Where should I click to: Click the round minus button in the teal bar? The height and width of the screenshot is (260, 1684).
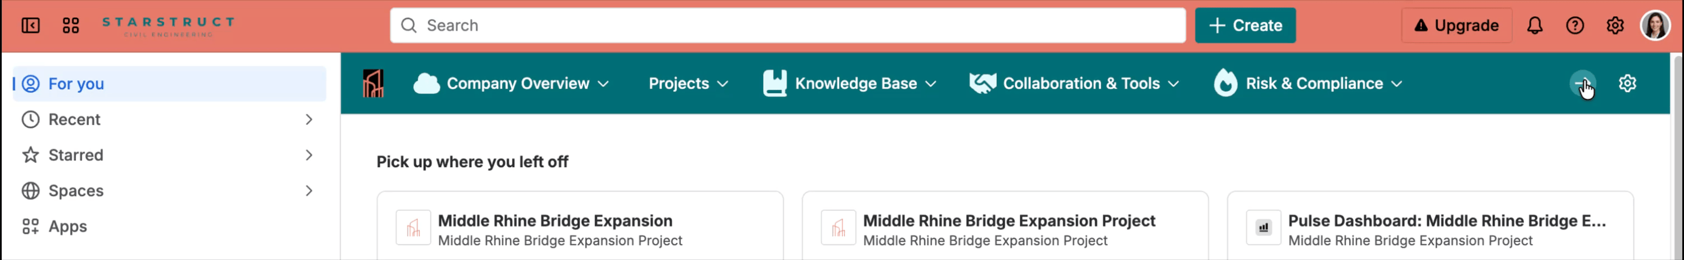1583,83
